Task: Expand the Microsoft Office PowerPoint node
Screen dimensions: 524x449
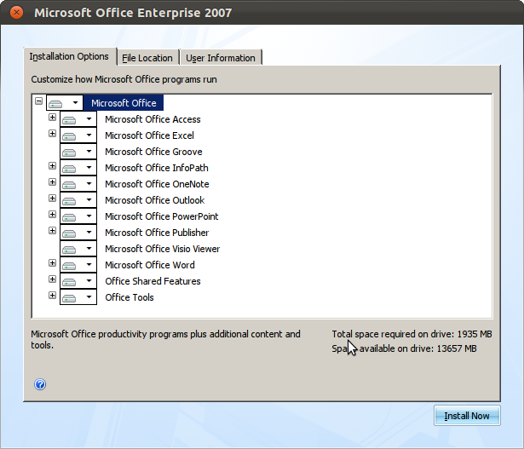Action: [52, 214]
